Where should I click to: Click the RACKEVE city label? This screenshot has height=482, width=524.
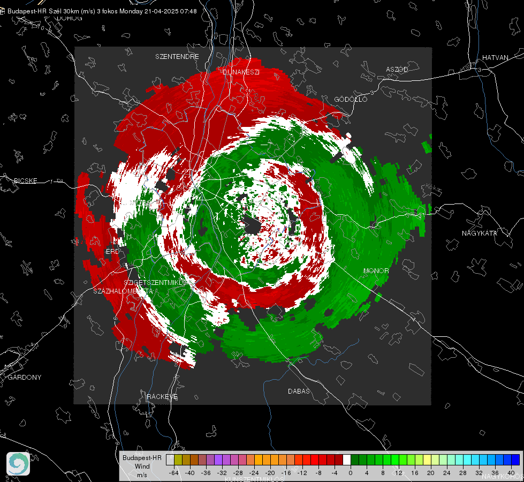(x=162, y=397)
